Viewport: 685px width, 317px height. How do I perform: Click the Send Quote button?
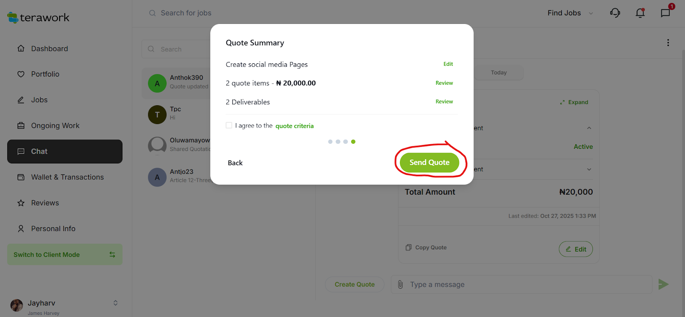tap(429, 163)
